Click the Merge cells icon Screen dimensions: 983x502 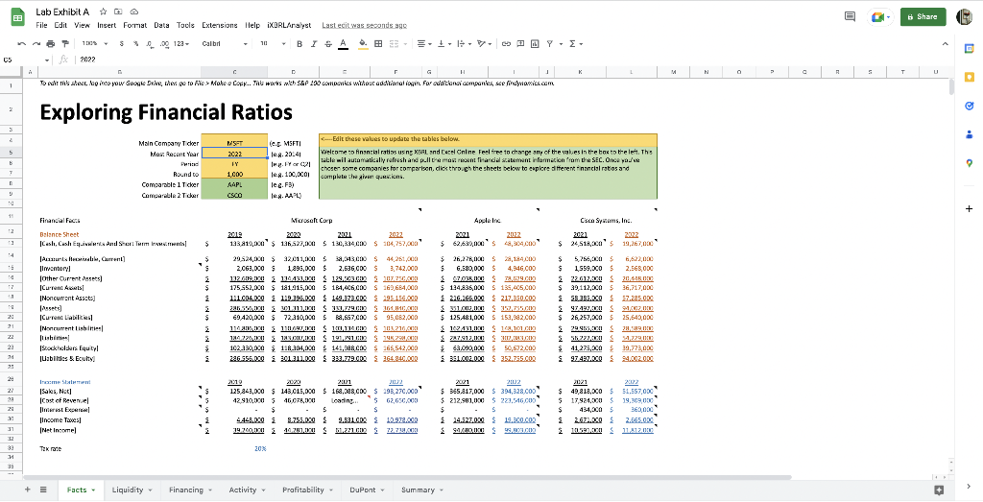click(x=393, y=44)
